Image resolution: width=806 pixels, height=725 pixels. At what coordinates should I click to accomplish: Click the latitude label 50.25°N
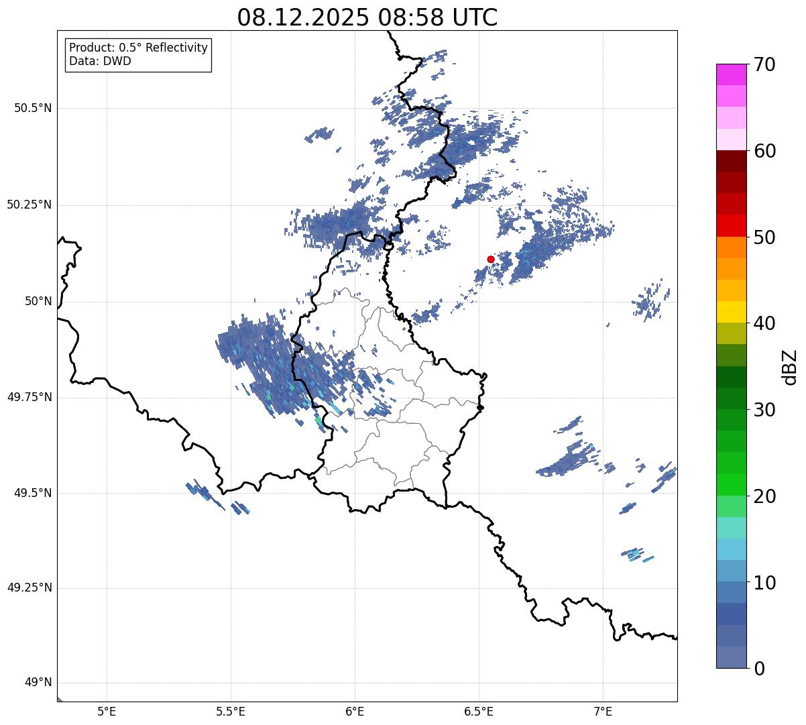[x=30, y=205]
